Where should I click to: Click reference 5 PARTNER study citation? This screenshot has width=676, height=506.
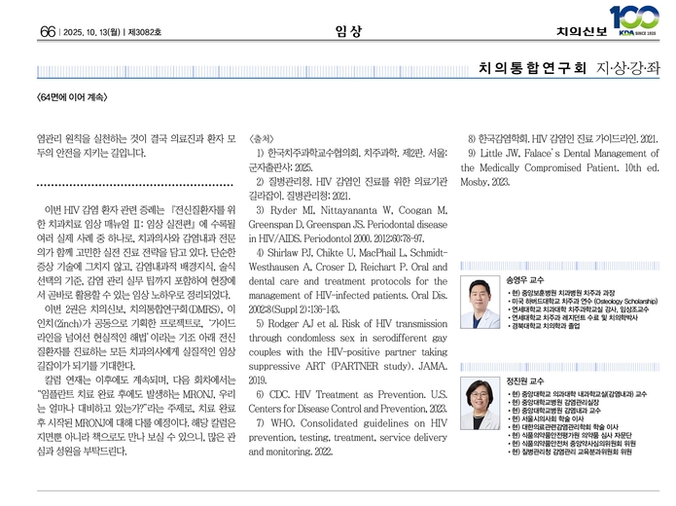345,341
